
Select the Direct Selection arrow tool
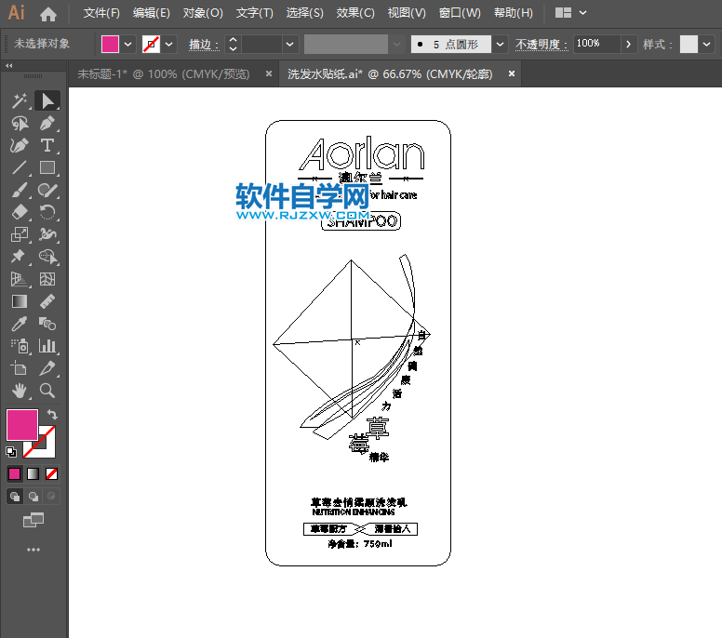pos(47,100)
